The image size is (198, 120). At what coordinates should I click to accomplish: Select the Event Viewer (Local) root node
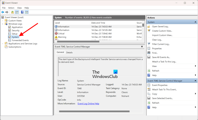coord(14,17)
